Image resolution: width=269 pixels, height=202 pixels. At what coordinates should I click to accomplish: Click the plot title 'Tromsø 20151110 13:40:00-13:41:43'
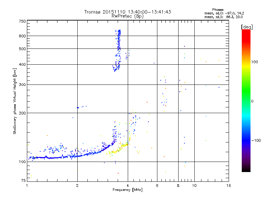click(127, 12)
